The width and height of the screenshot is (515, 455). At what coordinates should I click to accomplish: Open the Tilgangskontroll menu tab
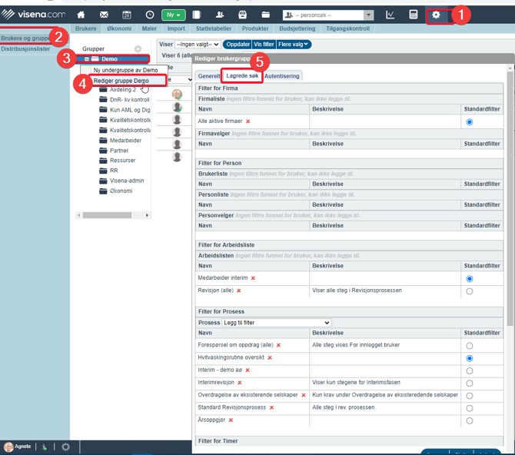347,28
